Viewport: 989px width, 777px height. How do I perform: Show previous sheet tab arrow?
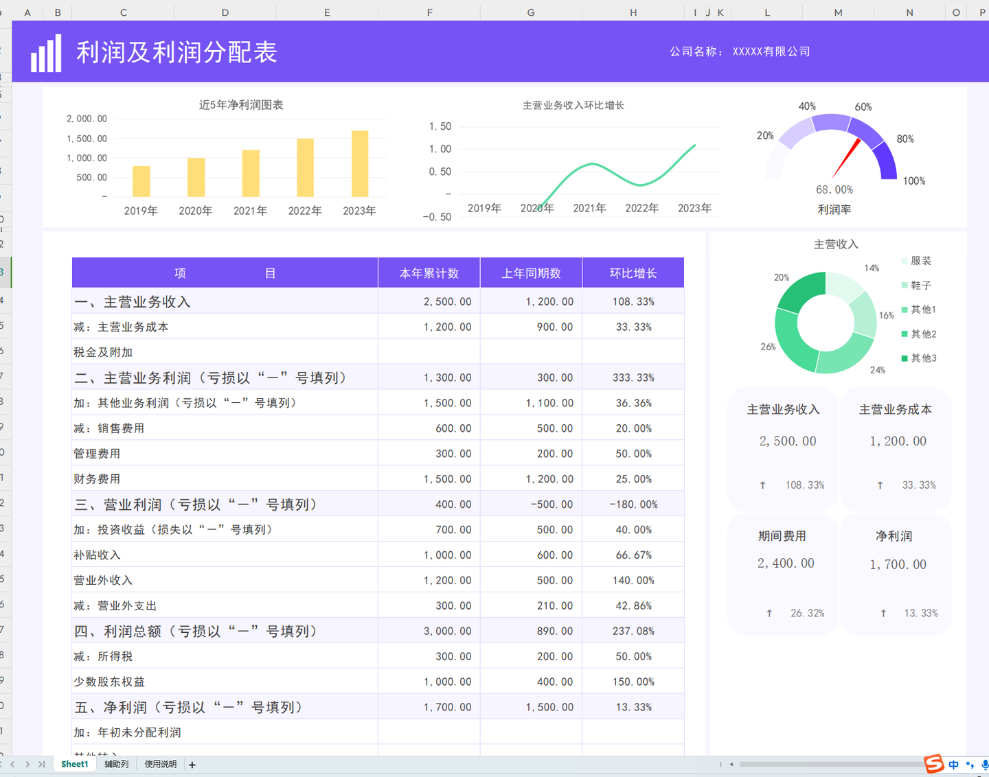[12, 764]
